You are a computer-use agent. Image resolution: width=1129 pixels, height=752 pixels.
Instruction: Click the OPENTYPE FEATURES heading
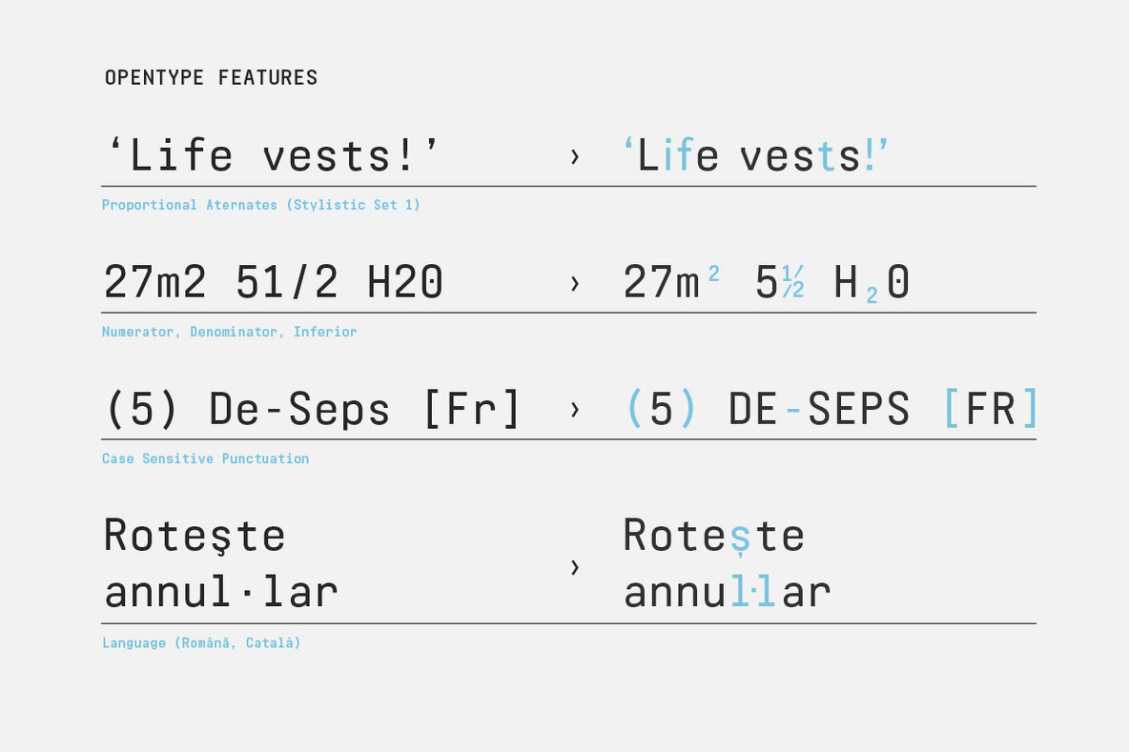[x=211, y=78]
